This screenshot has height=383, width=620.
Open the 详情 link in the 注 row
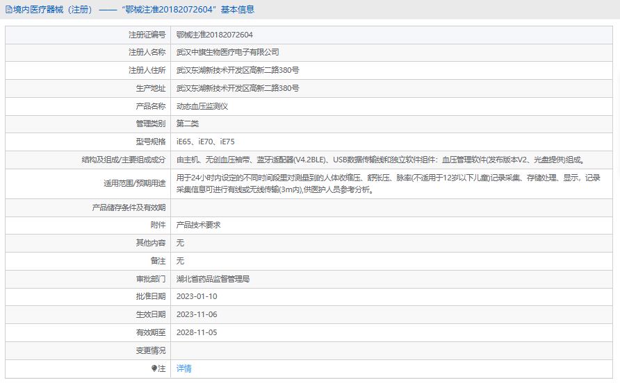pyautogui.click(x=184, y=368)
